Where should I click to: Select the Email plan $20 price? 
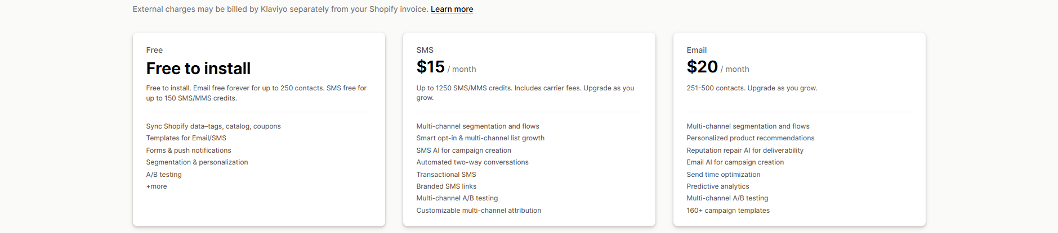pyautogui.click(x=702, y=67)
